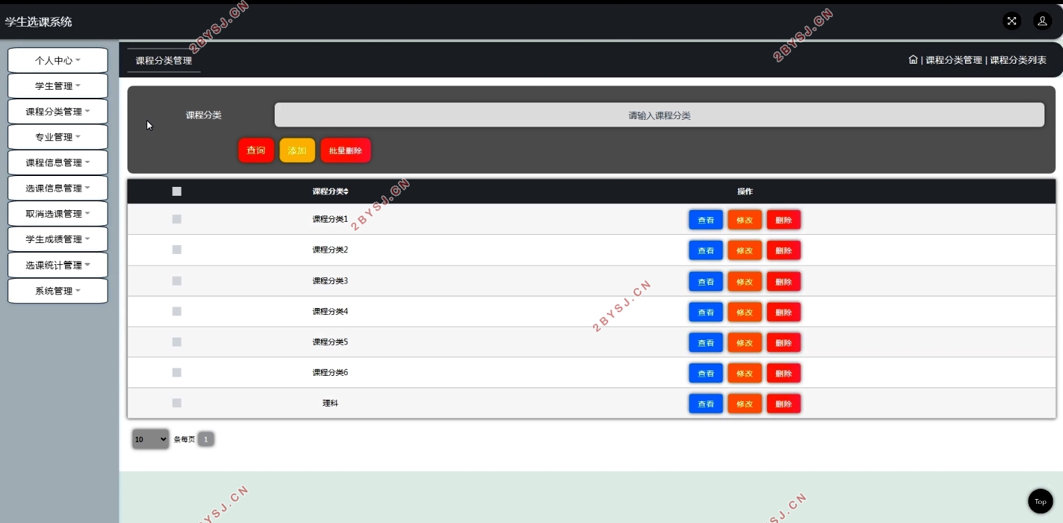This screenshot has width=1063, height=523.
Task: View details of 课程分类1 with 查看
Action: coord(705,220)
